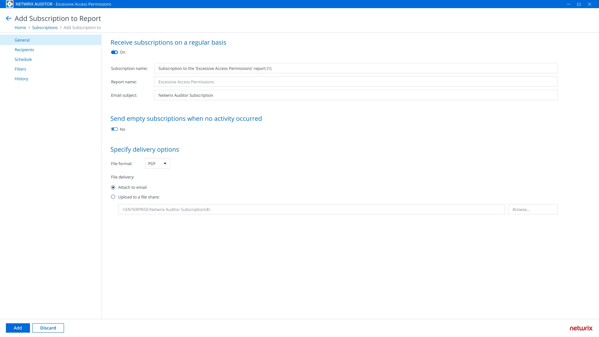The width and height of the screenshot is (599, 337).
Task: Click the Browse... button
Action: pyautogui.click(x=533, y=209)
